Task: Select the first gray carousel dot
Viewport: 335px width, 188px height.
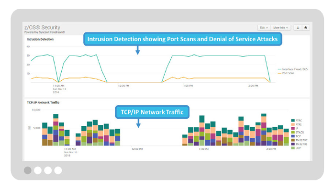Action: 28,170
